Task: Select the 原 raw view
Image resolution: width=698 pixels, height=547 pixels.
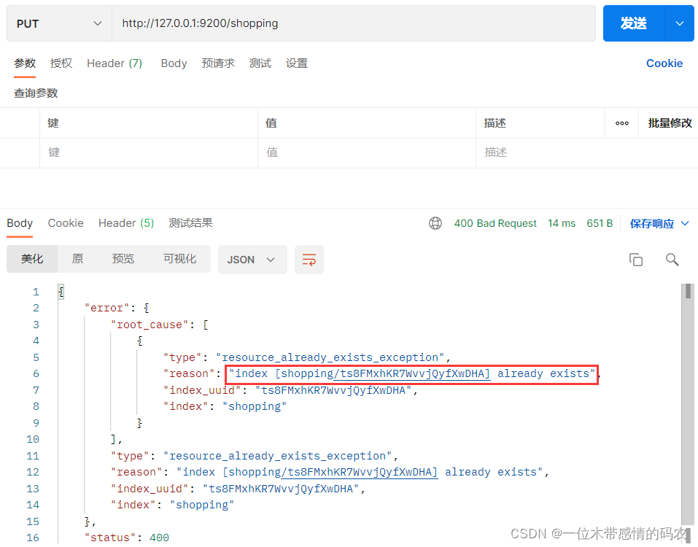Action: tap(77, 260)
